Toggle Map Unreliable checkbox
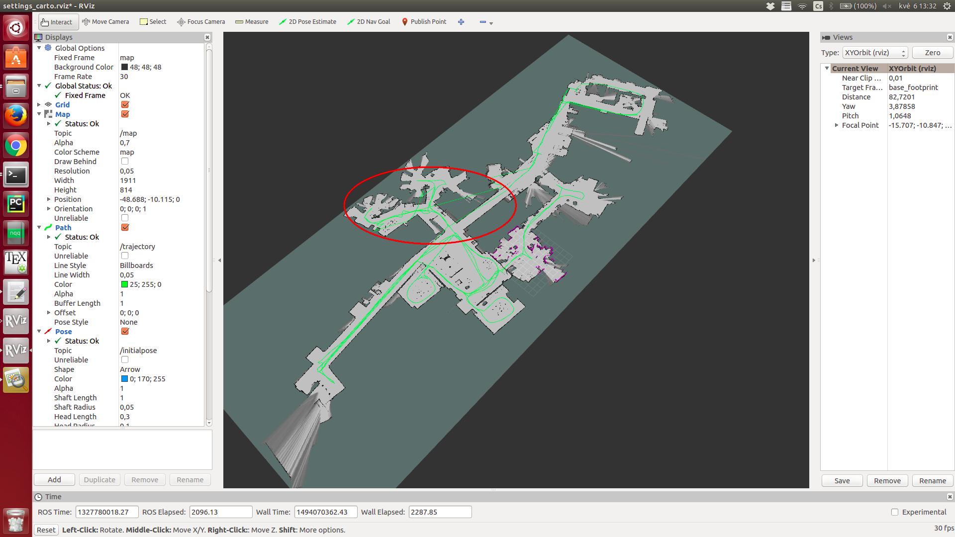Viewport: 955px width, 537px height. click(x=125, y=218)
